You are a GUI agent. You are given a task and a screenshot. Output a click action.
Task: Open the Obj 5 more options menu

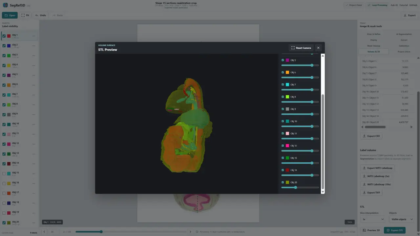point(34,76)
